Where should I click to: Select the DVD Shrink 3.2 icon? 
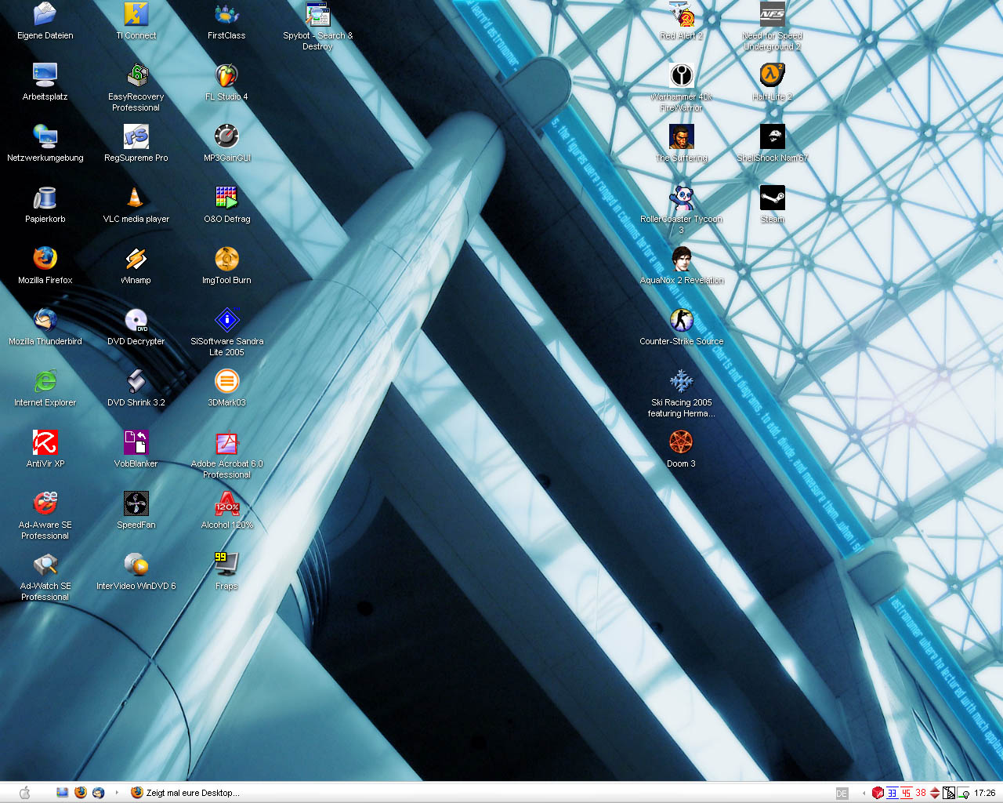(x=136, y=381)
